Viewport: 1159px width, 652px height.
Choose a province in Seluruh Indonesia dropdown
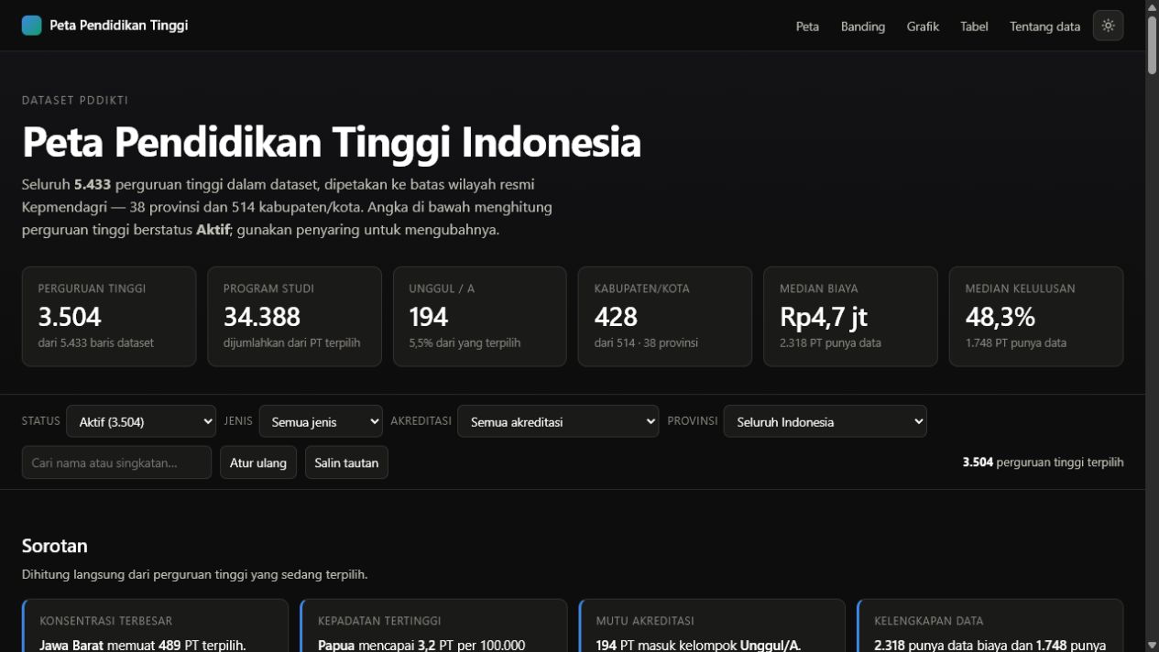(x=825, y=421)
